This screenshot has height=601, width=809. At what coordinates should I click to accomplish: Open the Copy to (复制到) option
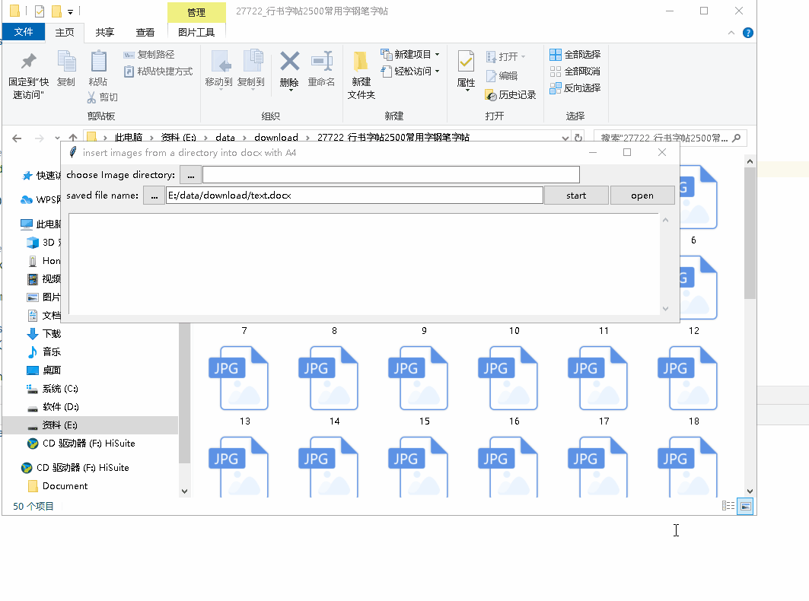(251, 70)
